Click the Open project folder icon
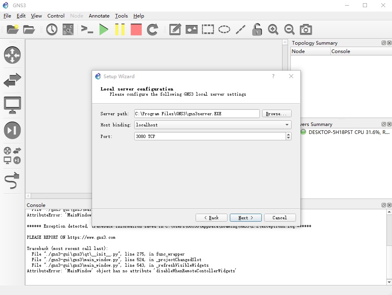Screen dimensions: 392x295 pos(29,29)
